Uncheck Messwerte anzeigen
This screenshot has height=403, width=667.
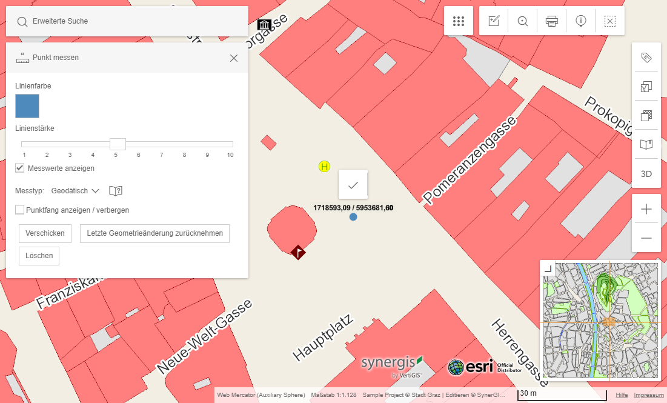19,168
